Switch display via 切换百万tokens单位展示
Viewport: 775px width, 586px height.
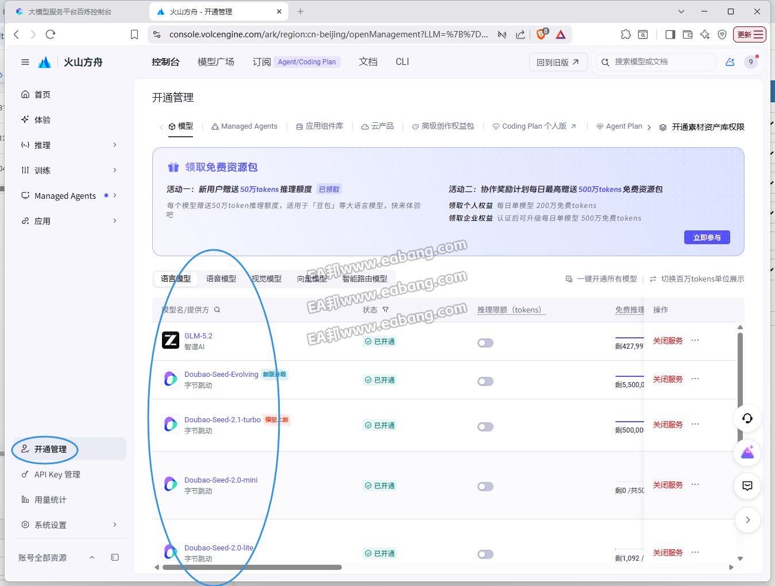coord(697,279)
